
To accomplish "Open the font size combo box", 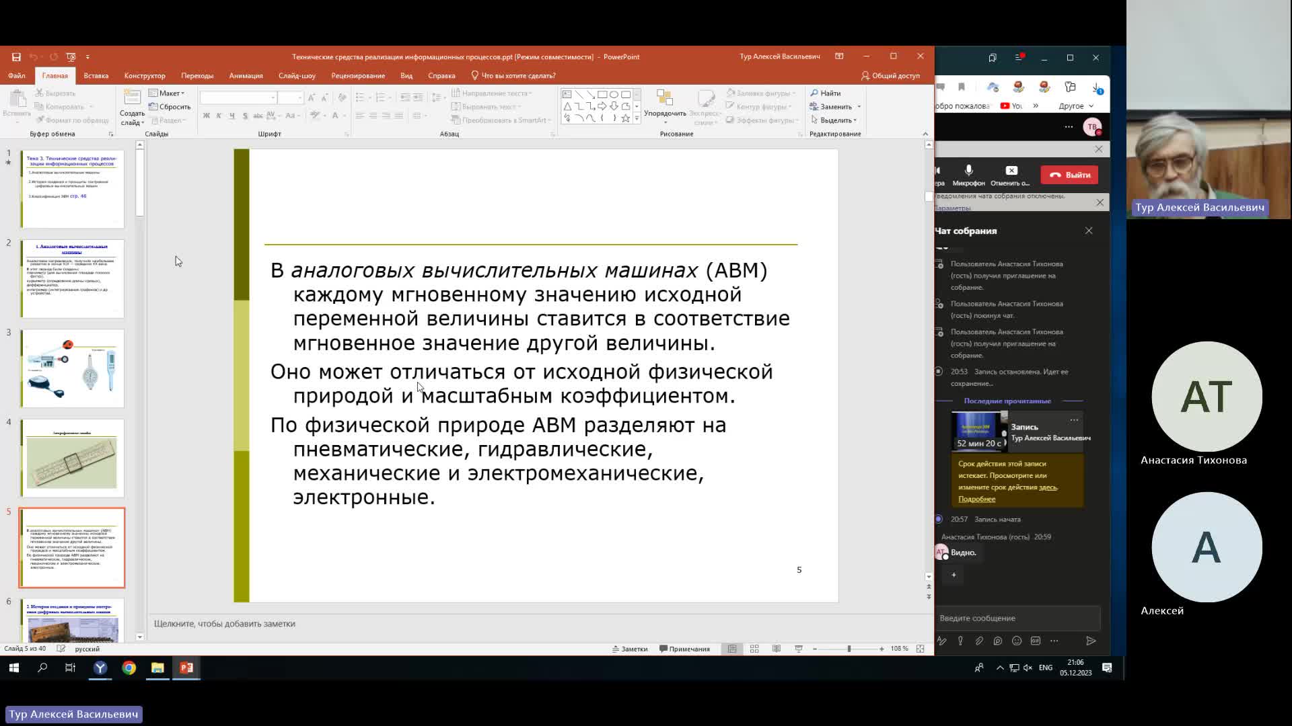I will click(290, 98).
